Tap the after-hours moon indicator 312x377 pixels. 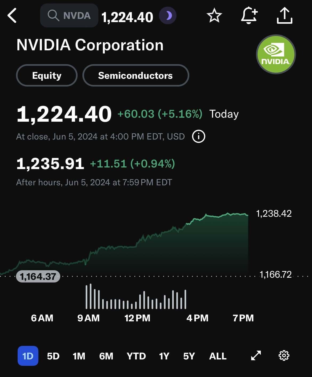point(168,16)
